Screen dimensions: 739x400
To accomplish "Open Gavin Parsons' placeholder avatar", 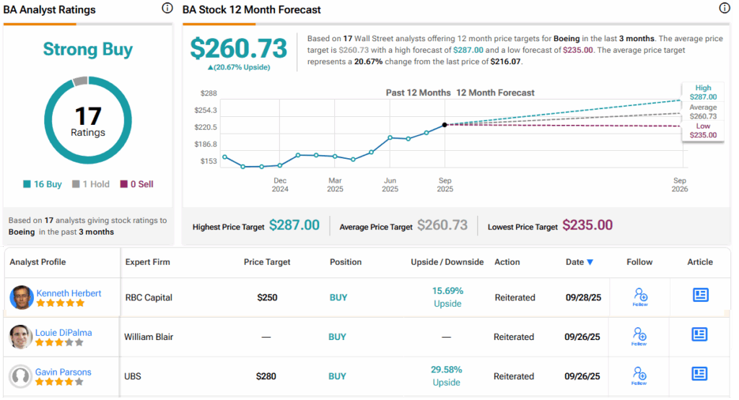I will pos(21,376).
